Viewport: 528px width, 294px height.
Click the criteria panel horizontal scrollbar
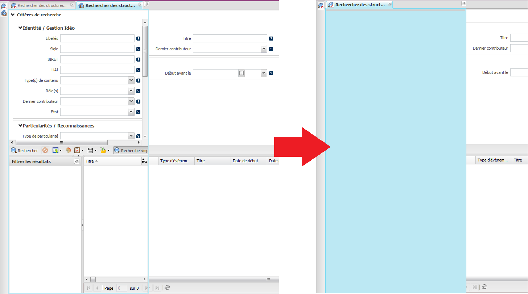(62, 143)
